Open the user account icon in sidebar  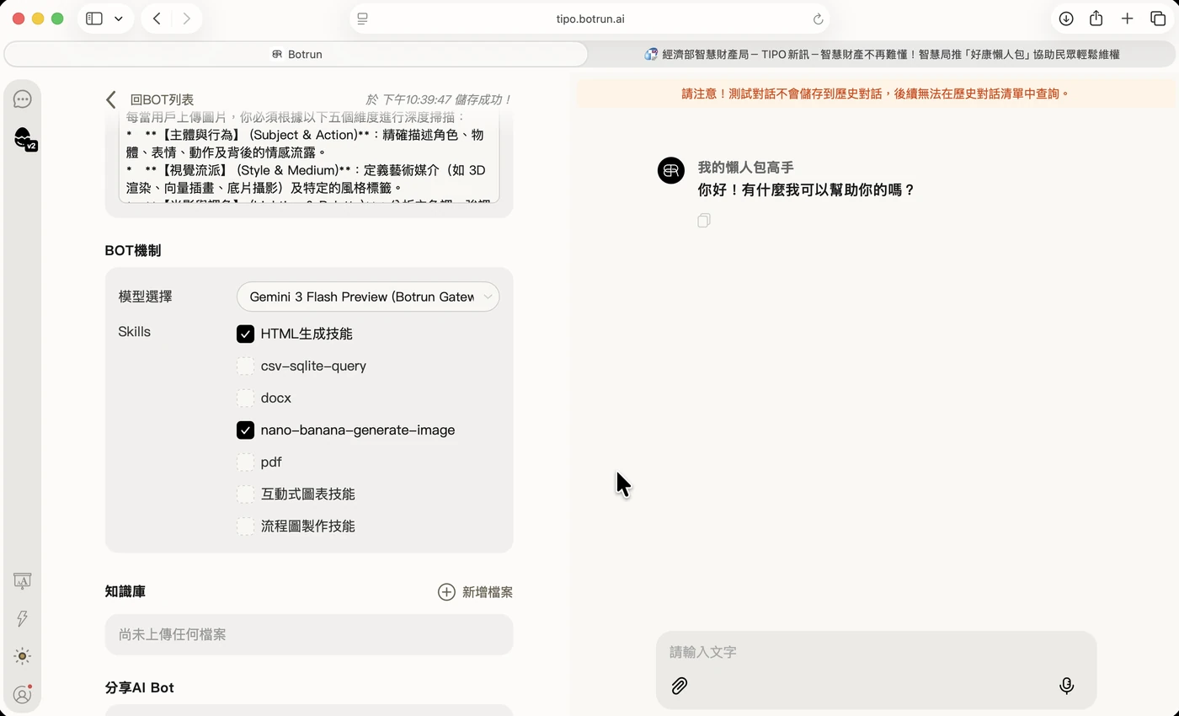click(x=23, y=695)
